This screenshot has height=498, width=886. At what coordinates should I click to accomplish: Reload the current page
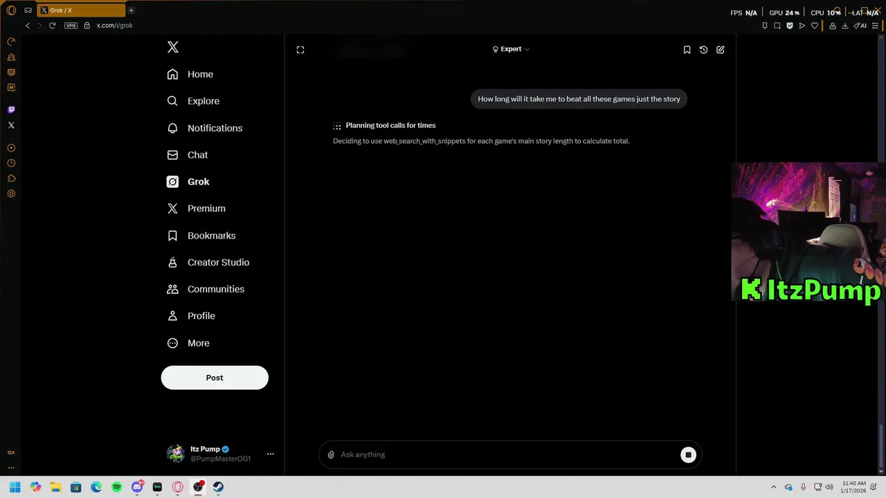[x=52, y=26]
